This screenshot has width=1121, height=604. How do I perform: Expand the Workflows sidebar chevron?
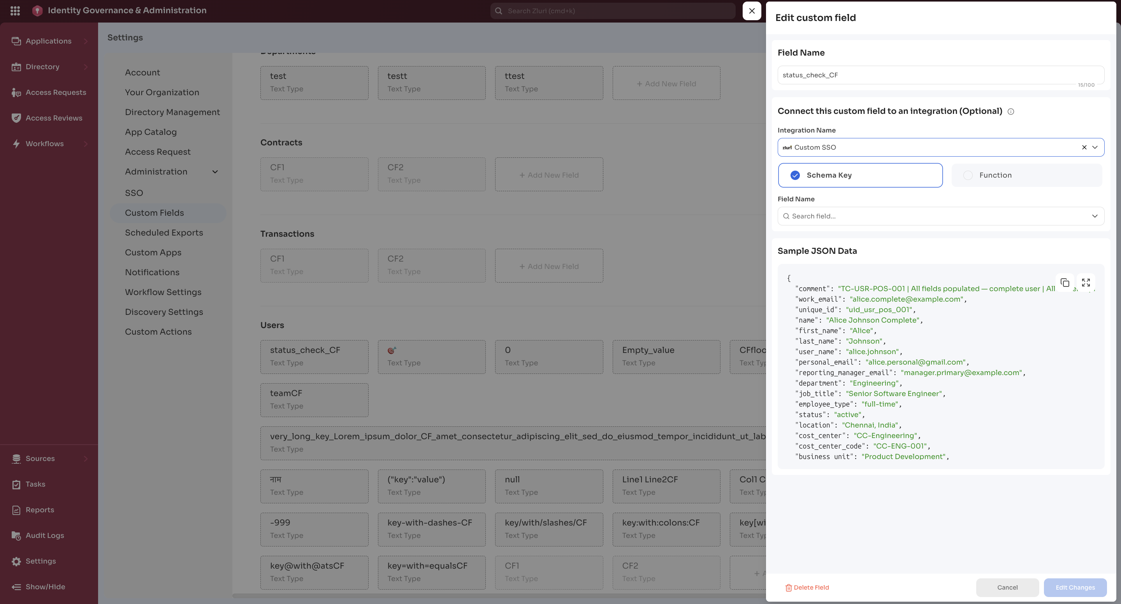[x=86, y=143]
